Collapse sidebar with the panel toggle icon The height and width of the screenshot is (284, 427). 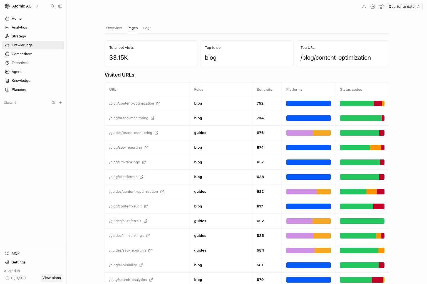tap(60, 6)
